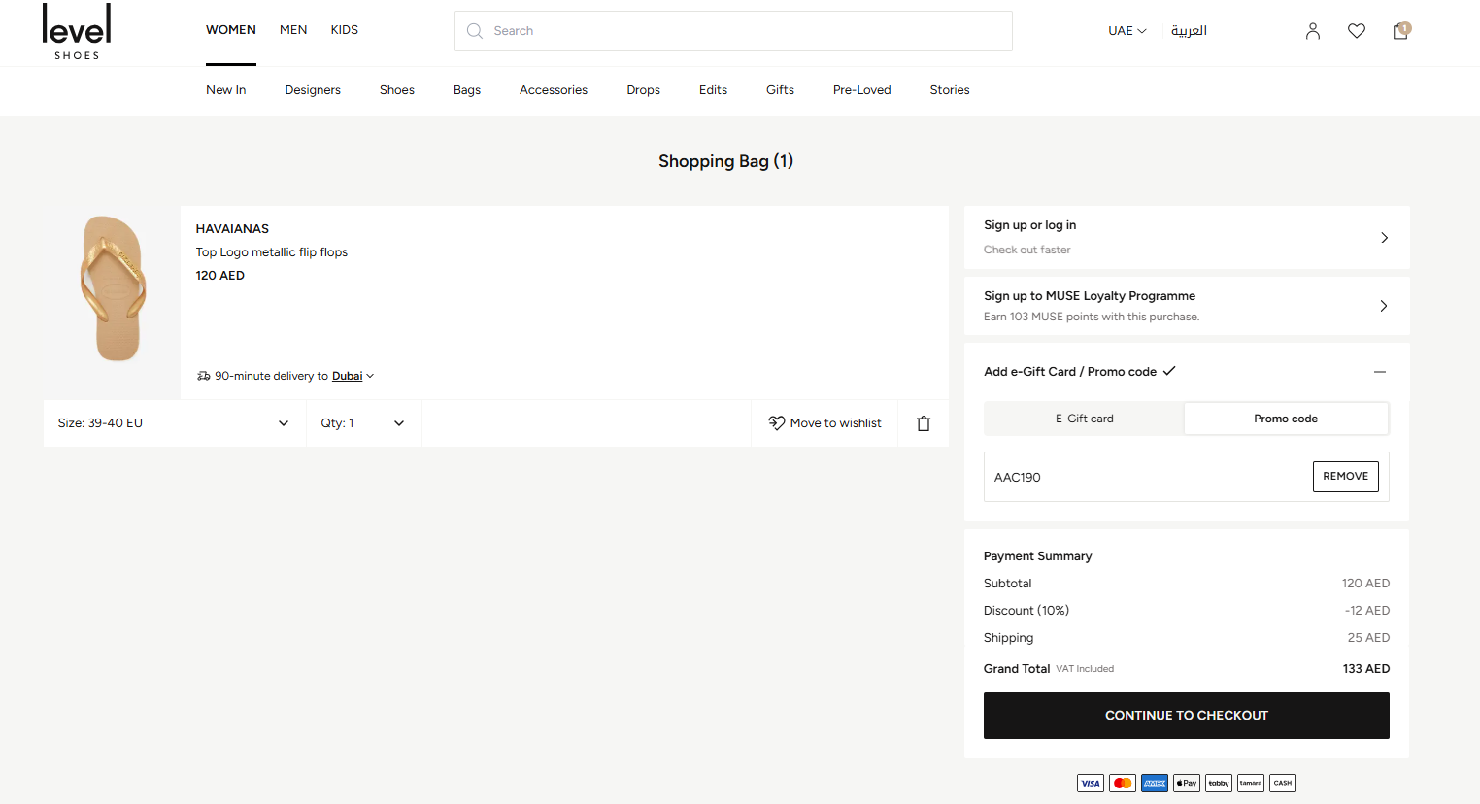Open the shopping bag icon in header

[1400, 31]
